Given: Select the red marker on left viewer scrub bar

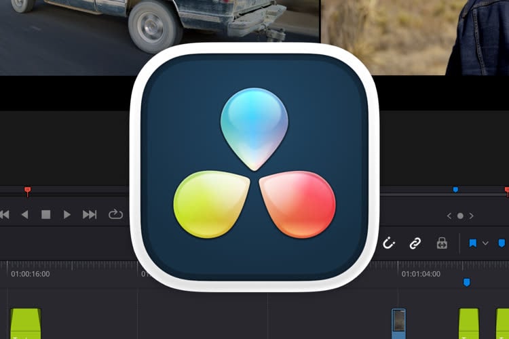Looking at the screenshot, I should pos(27,191).
